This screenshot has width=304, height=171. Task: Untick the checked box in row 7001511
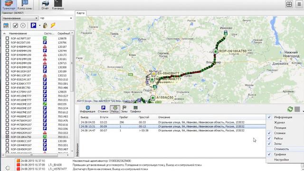point(8,137)
